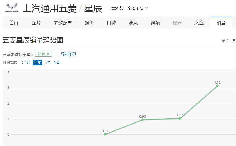Click the 已添加对比车型 label
Image resolution: width=236 pixels, height=146 pixels.
pyautogui.click(x=18, y=55)
